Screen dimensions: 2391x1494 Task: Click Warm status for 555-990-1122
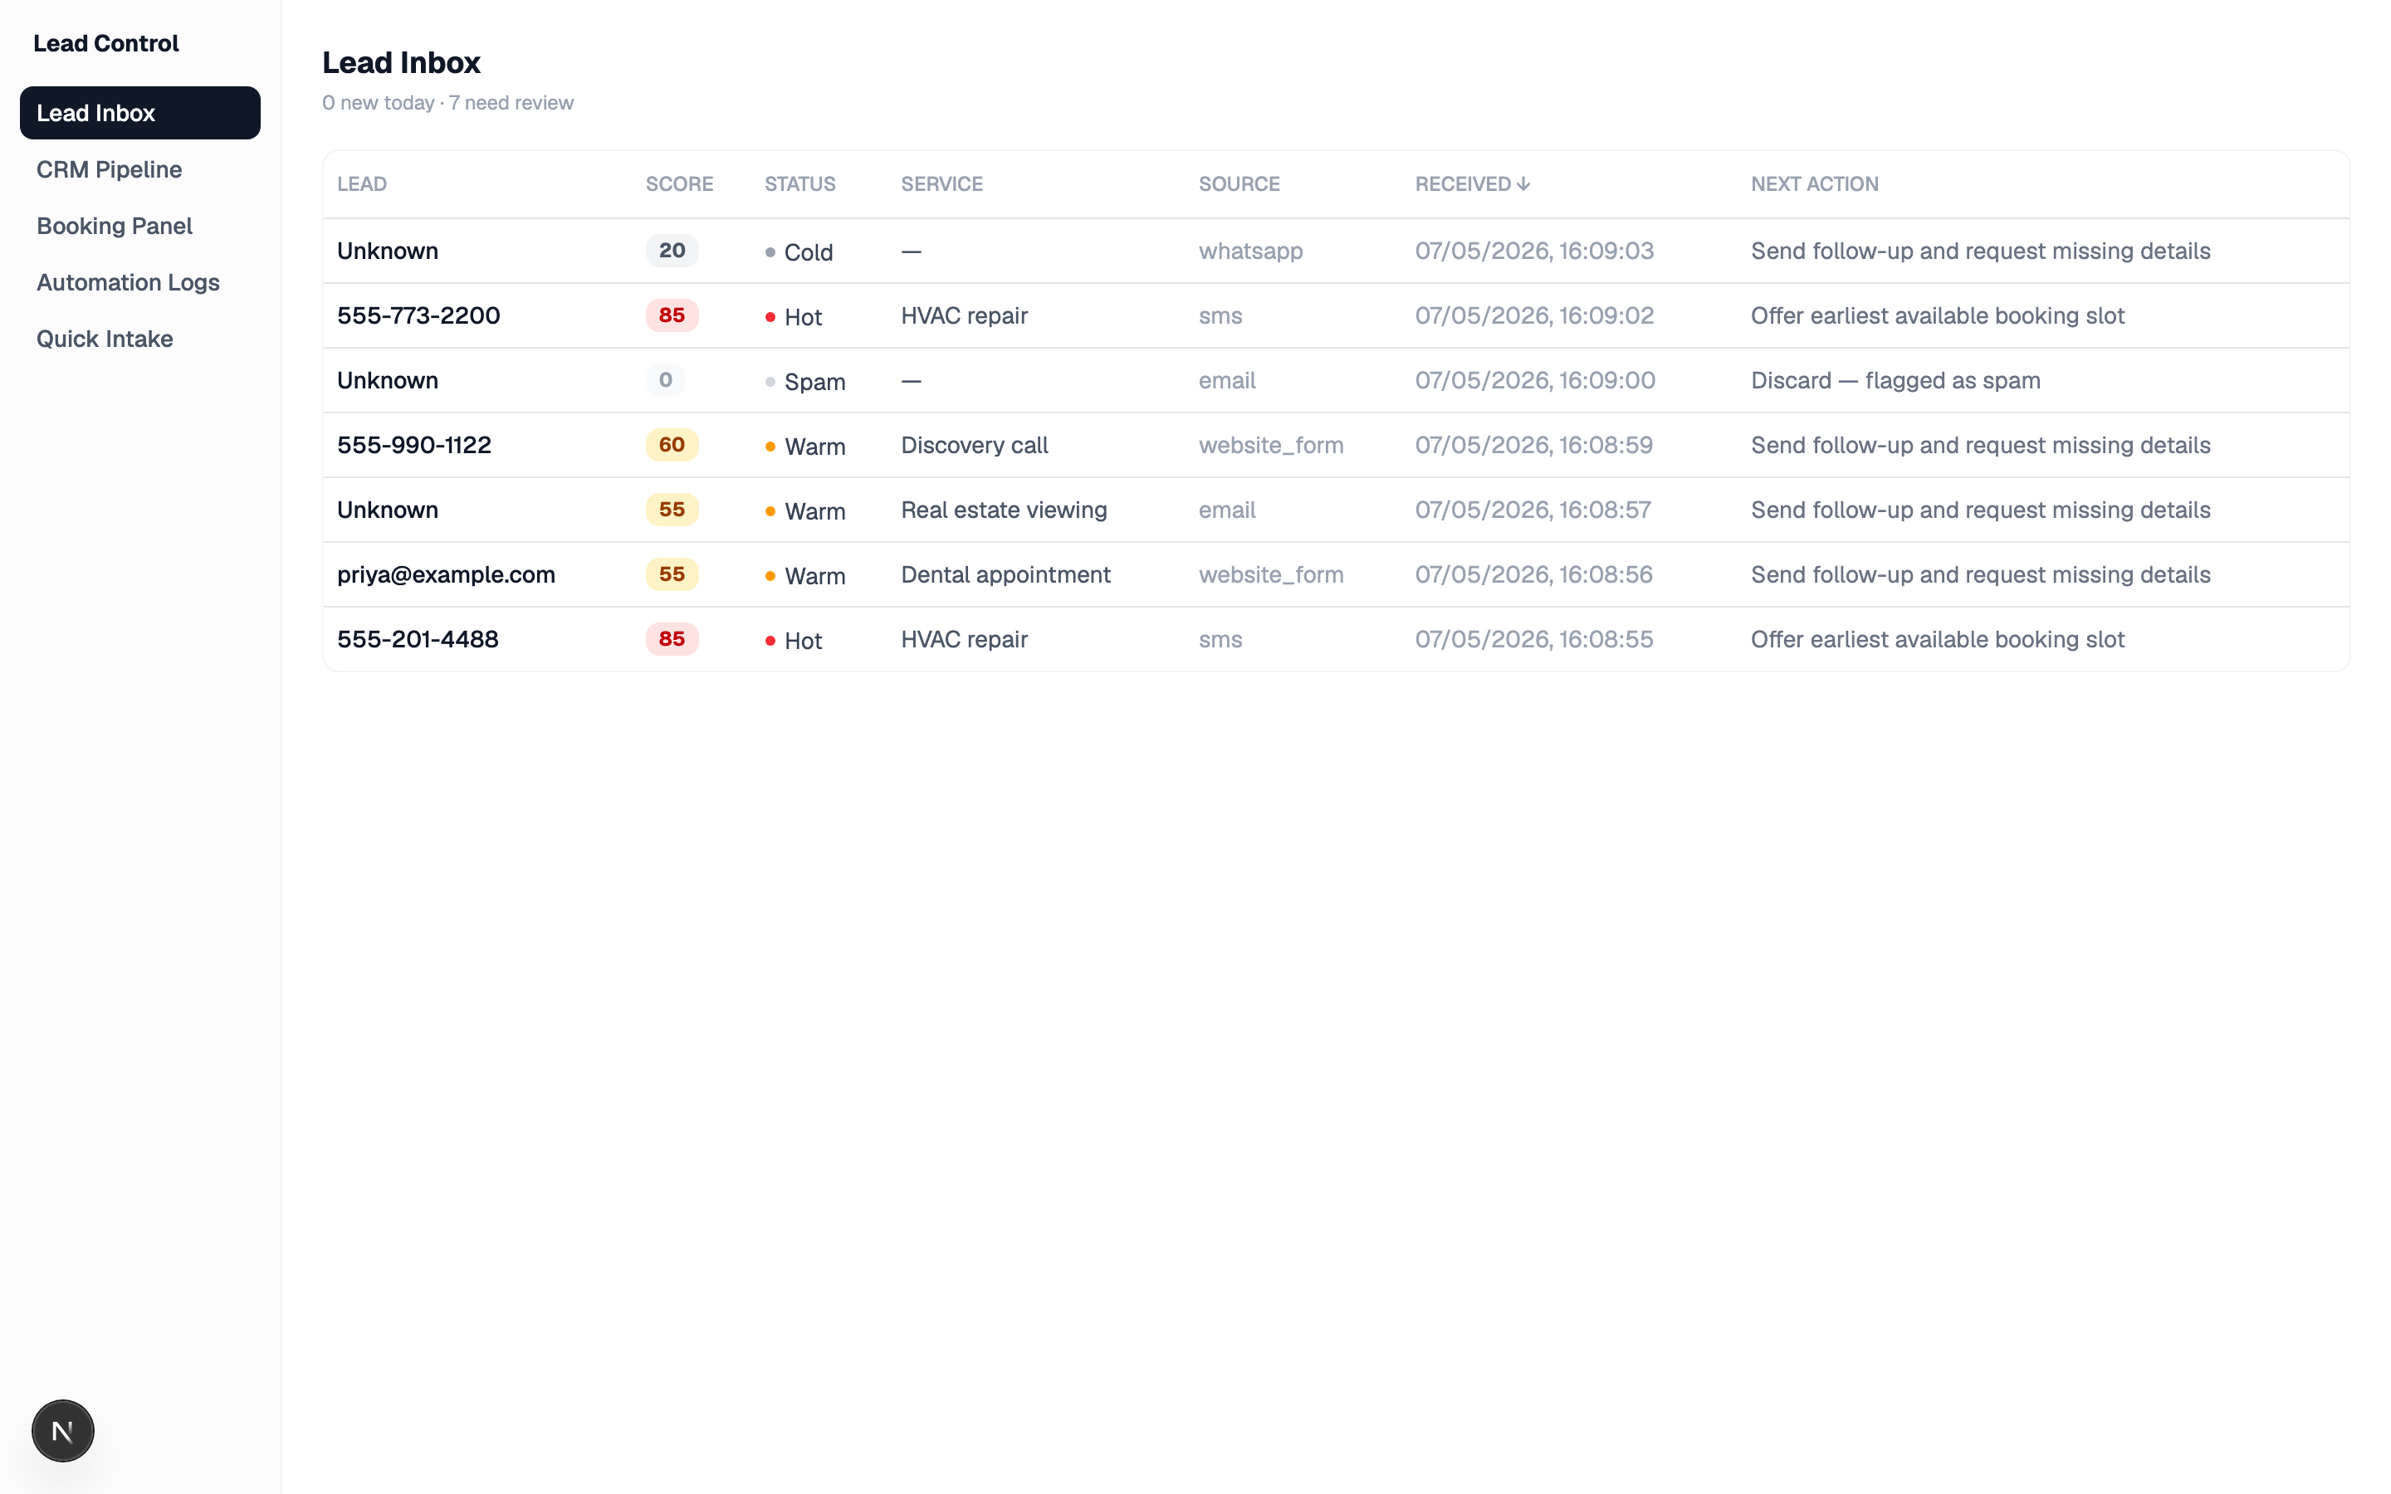tap(805, 447)
